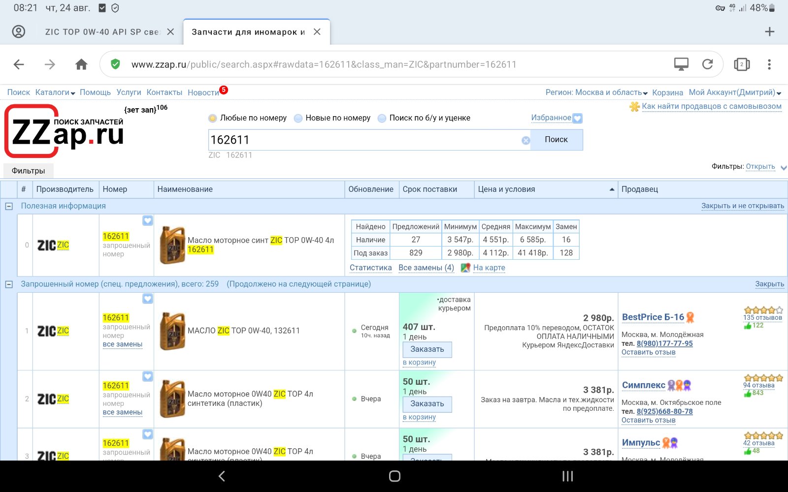This screenshot has height=492, width=788.
Task: Open oil canister thumbnail in BestPrice row
Action: point(172,331)
